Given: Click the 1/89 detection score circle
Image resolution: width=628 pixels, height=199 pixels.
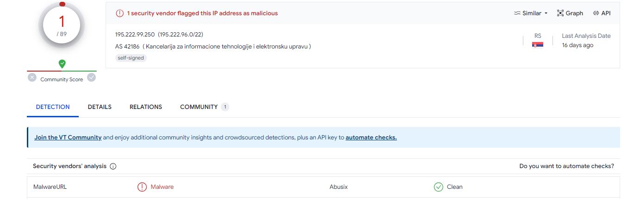Looking at the screenshot, I should pyautogui.click(x=62, y=25).
